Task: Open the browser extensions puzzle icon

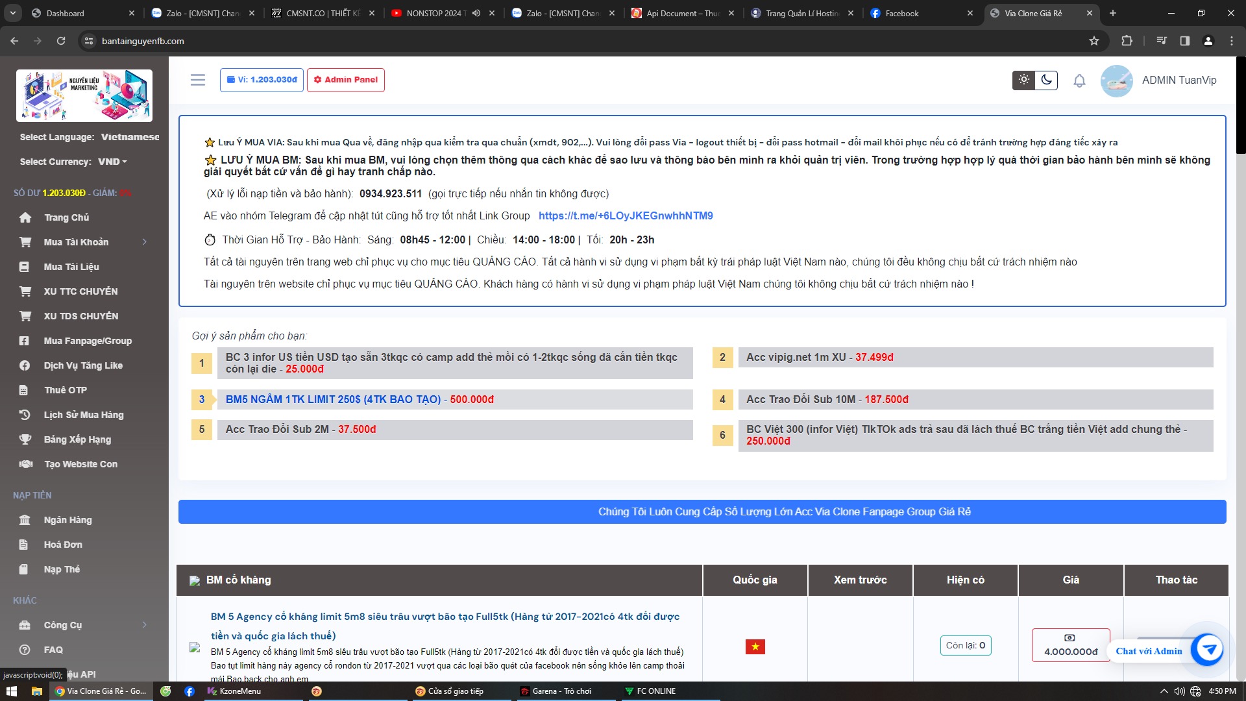Action: tap(1127, 41)
